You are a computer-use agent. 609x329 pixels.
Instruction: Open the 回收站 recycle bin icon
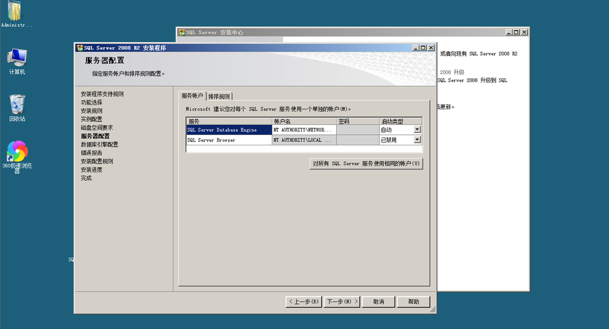[x=16, y=107]
